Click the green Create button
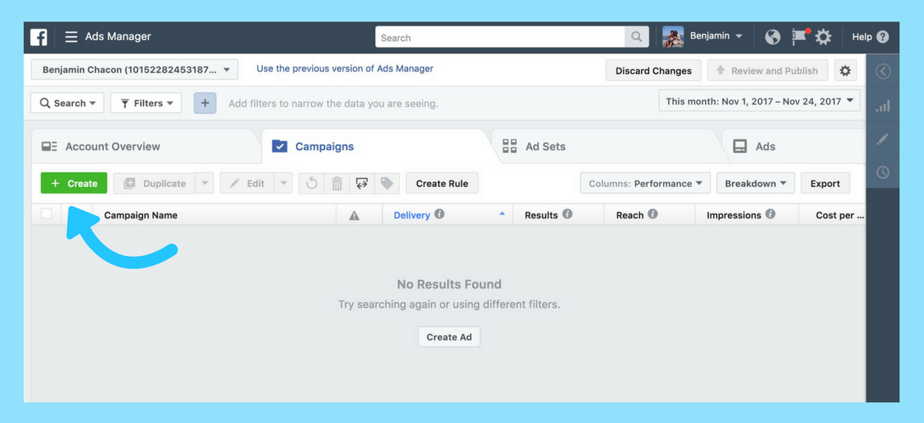The width and height of the screenshot is (924, 423). click(x=74, y=183)
